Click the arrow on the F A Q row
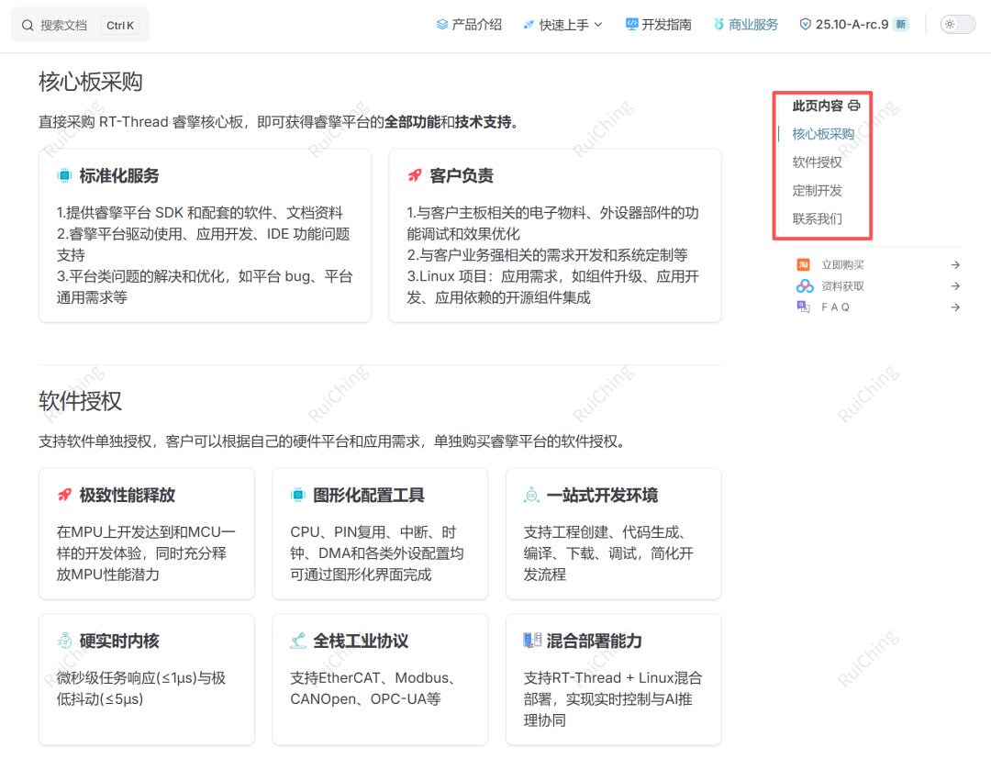 coord(955,307)
